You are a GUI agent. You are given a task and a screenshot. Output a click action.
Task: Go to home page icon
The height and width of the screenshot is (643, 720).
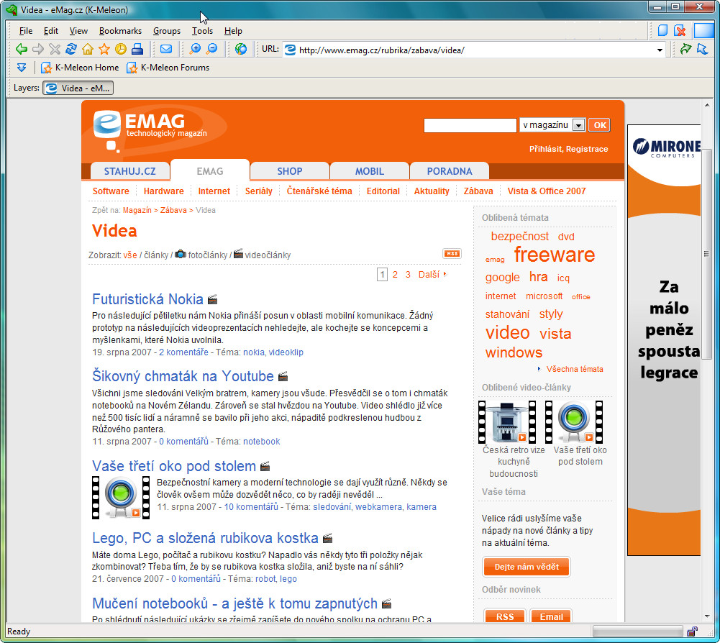coord(88,49)
